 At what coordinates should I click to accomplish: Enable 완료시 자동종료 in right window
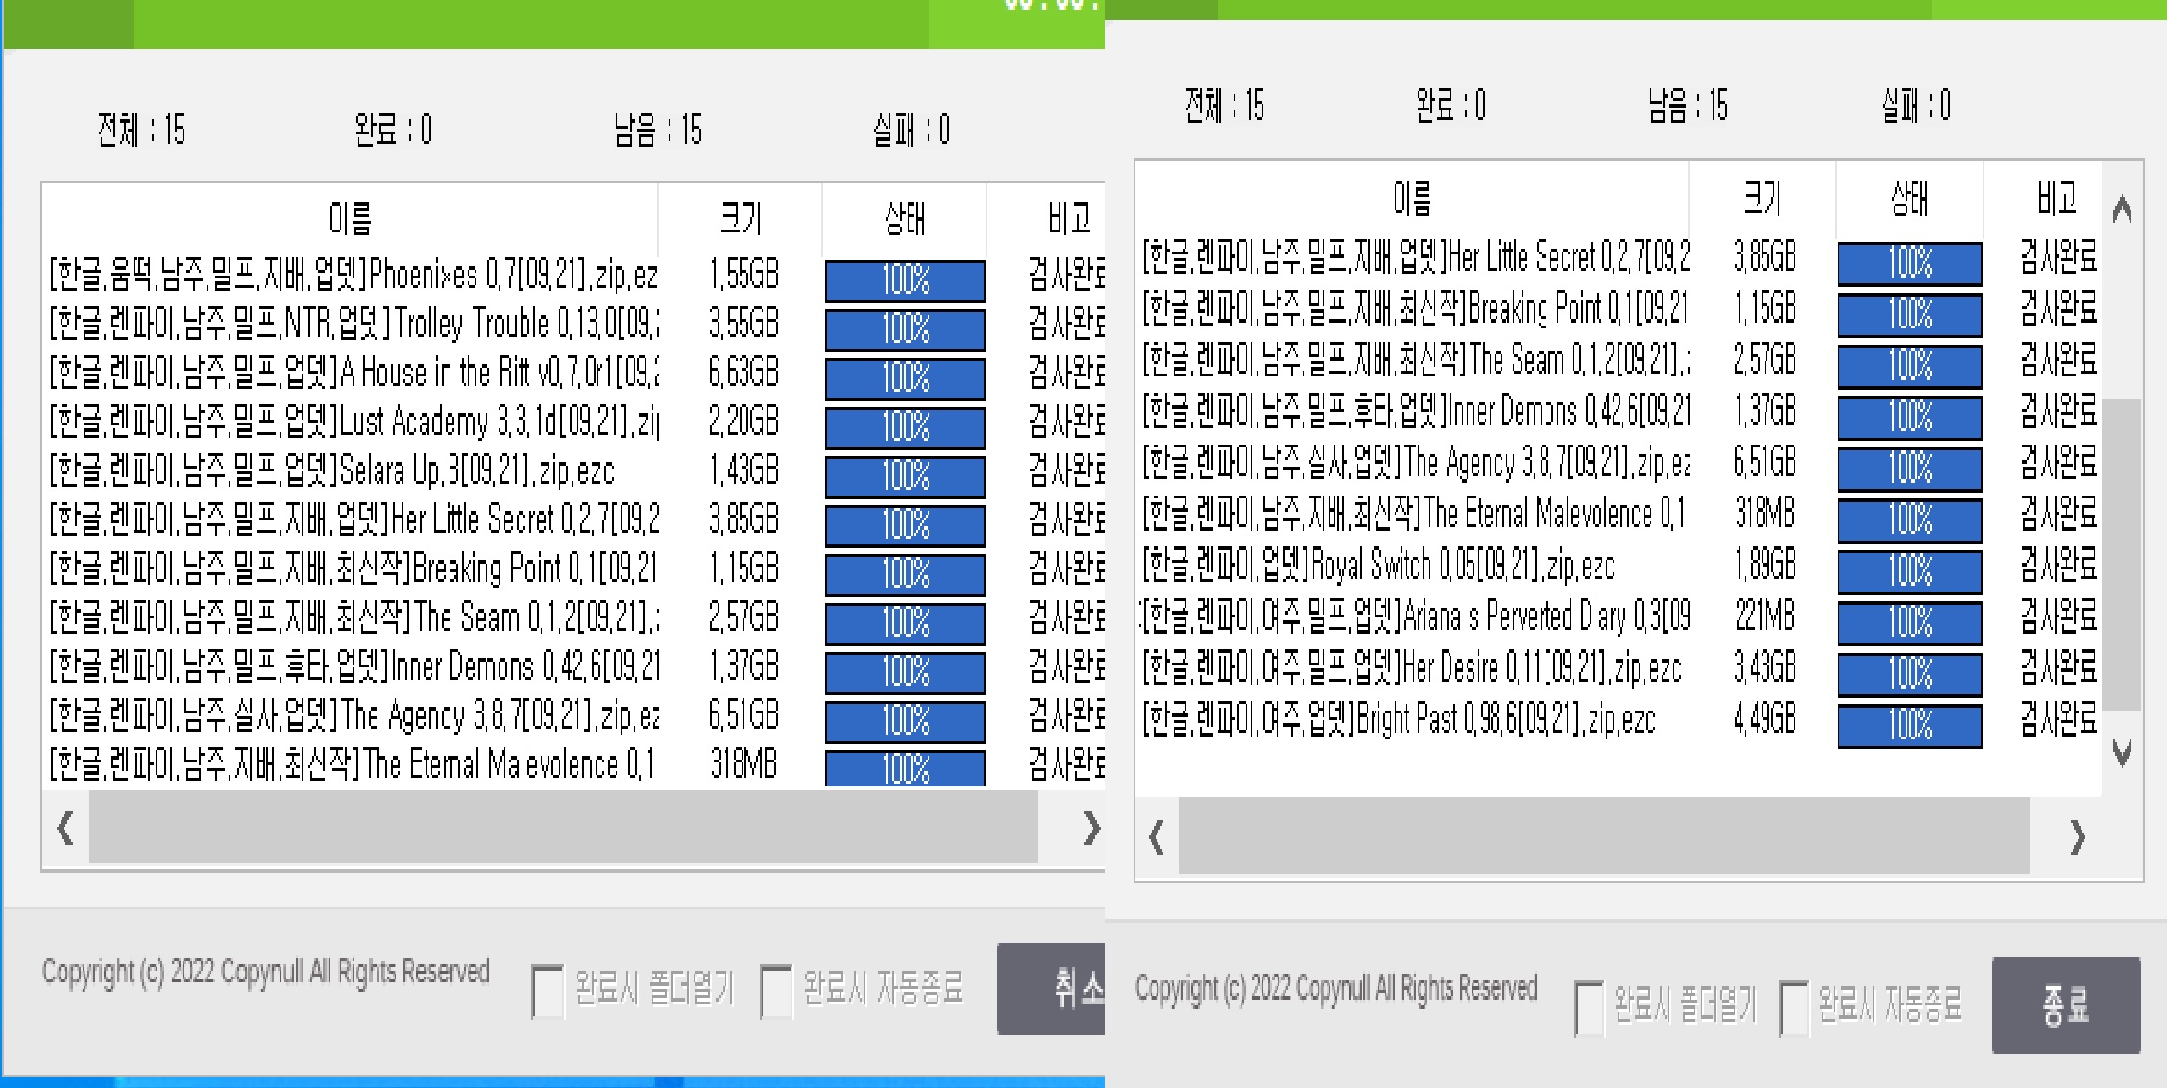pos(1793,1007)
